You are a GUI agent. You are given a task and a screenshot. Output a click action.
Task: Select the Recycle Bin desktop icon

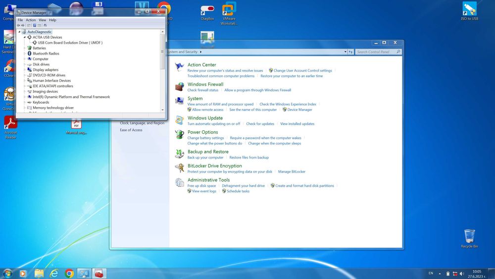pyautogui.click(x=469, y=237)
